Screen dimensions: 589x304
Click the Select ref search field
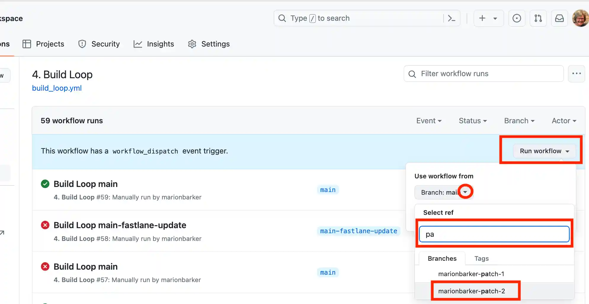[494, 234]
